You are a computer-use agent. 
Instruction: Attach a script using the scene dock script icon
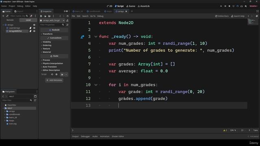point(31,16)
